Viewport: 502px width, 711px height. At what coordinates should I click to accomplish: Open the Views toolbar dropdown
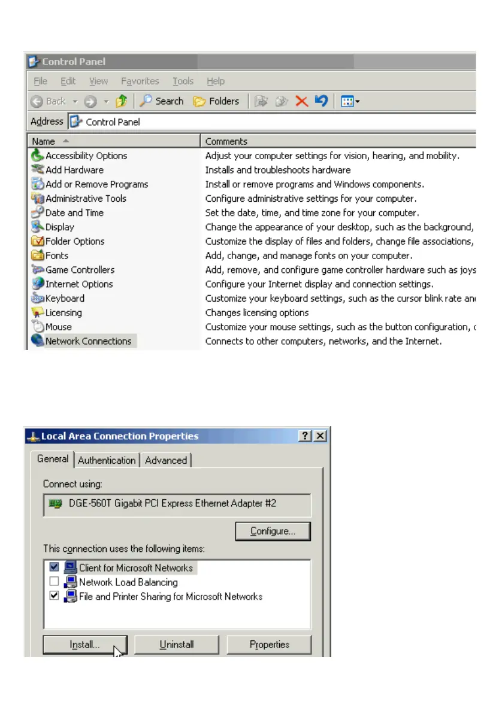click(350, 102)
